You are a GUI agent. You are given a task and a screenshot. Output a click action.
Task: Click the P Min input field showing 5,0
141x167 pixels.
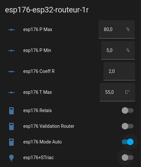pos(118,50)
